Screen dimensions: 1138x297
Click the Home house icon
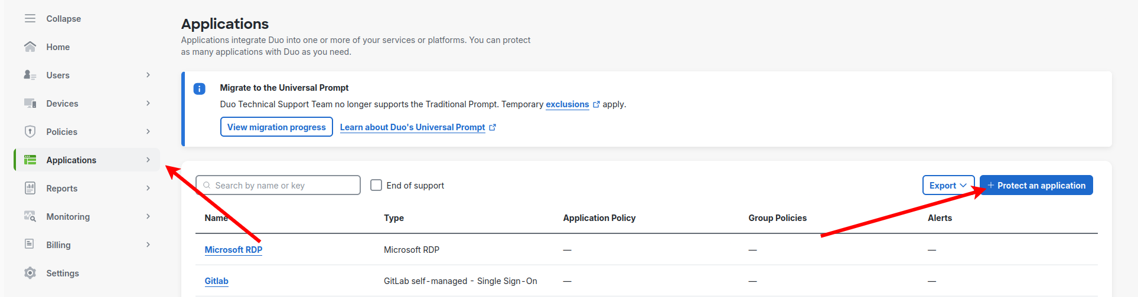30,47
